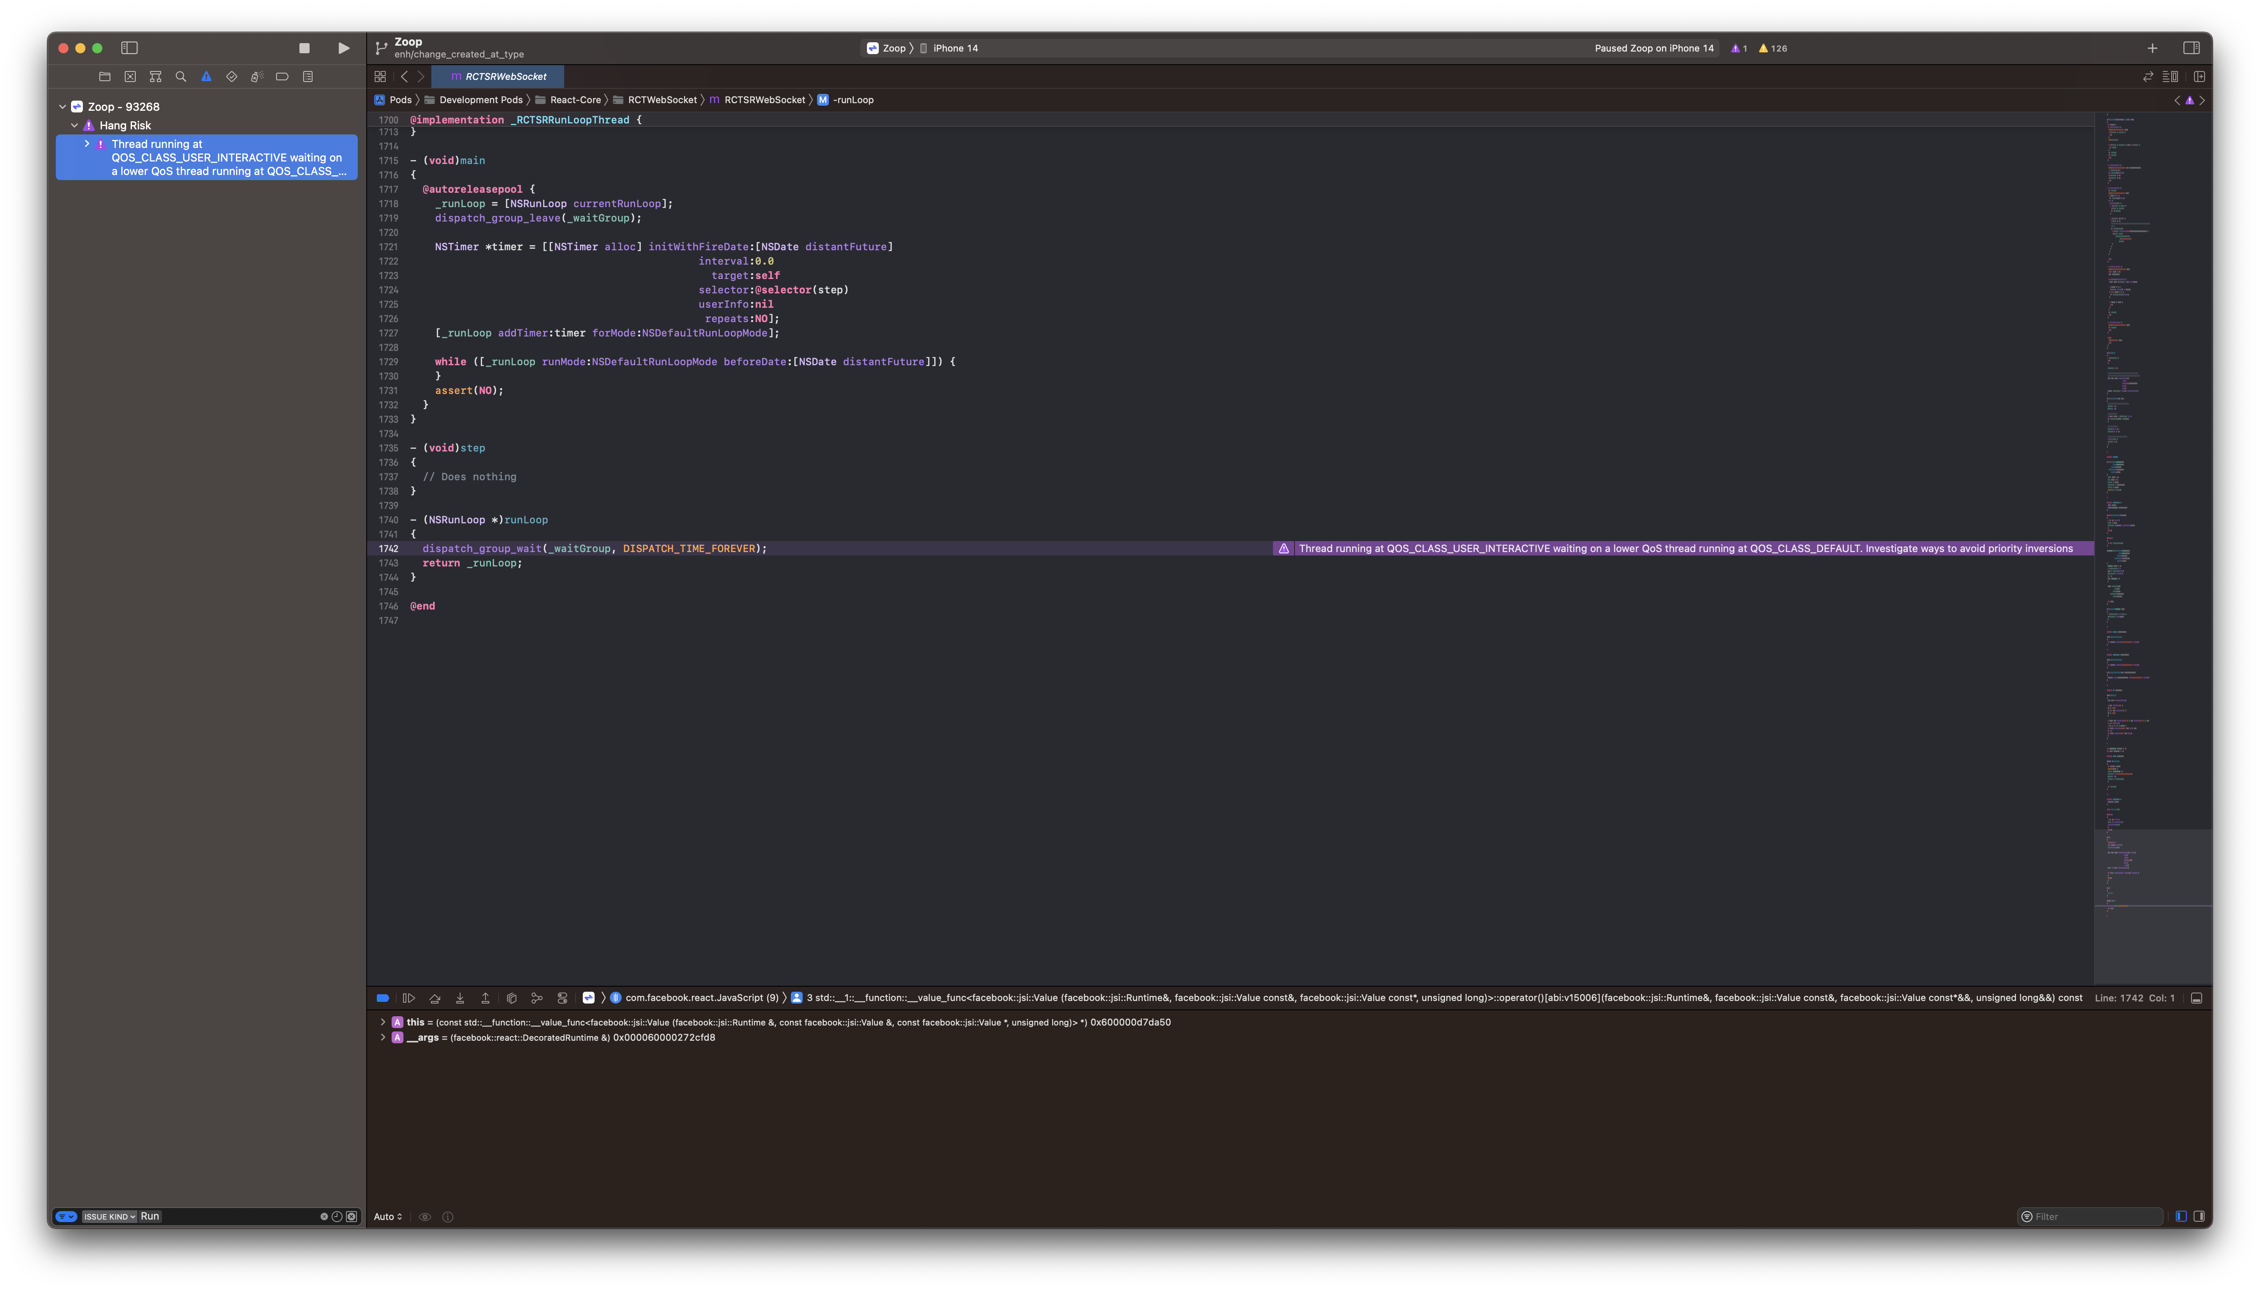Jump to the previous issue arrow
This screenshot has height=1291, width=2260.
pyautogui.click(x=2177, y=100)
